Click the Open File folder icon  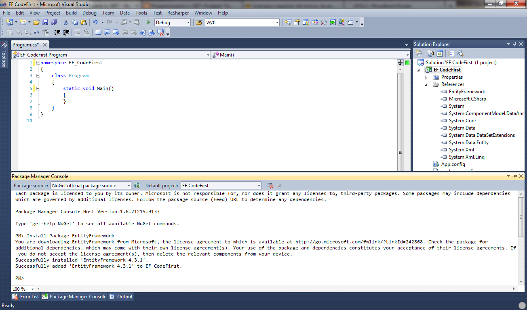click(36, 22)
